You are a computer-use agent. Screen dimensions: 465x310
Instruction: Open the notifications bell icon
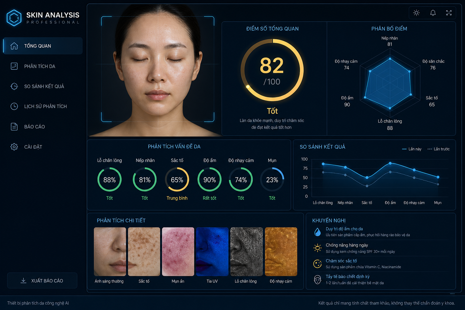433,13
